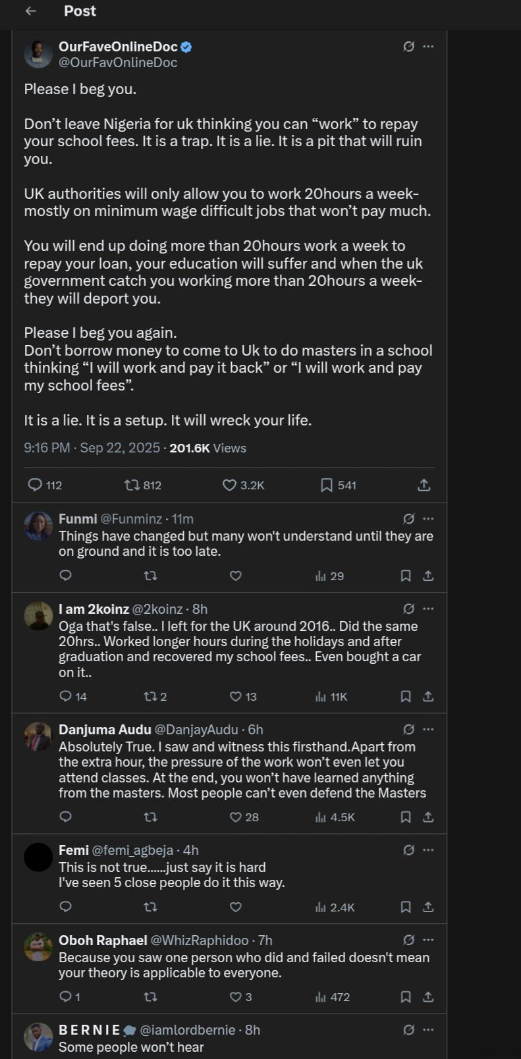Repost Oboh Raphael's reply

150,997
